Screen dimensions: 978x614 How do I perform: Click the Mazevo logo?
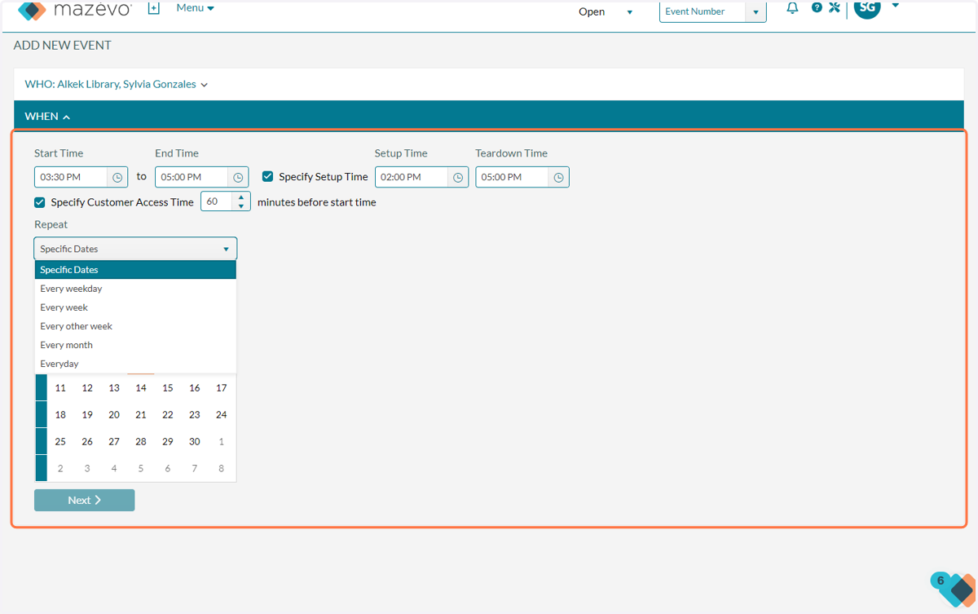click(75, 10)
